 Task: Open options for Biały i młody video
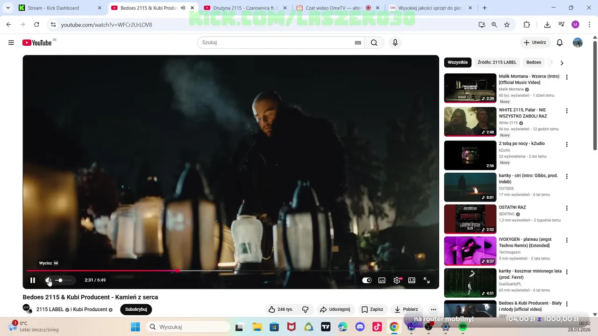[567, 304]
